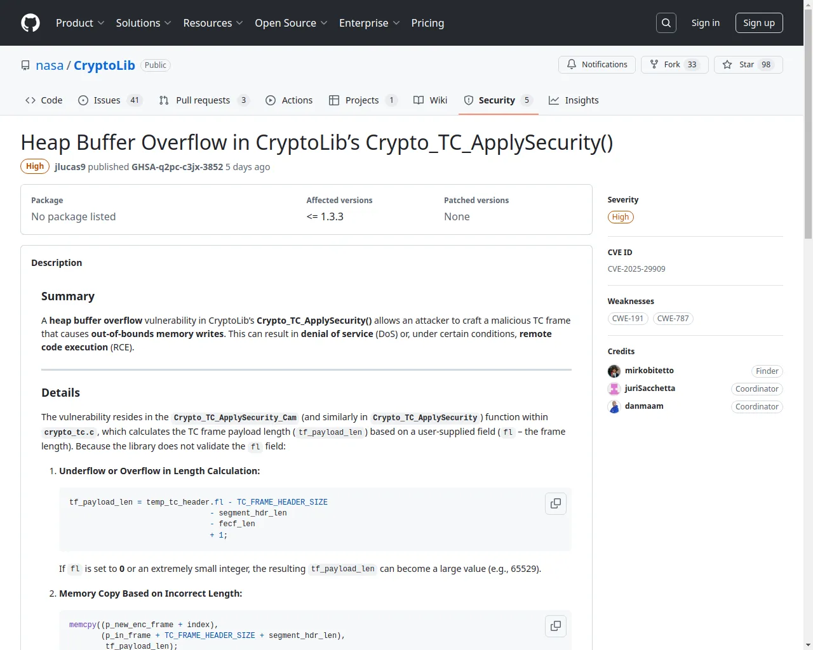Open the Insights tab
This screenshot has width=813, height=650.
tap(574, 100)
